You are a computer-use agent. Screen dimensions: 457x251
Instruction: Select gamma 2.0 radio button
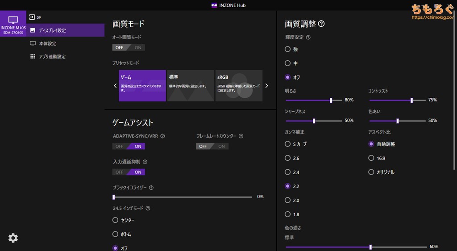288,200
